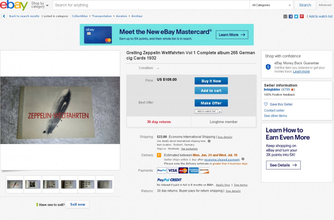
Task: Click Add to cart button
Action: pos(211,90)
